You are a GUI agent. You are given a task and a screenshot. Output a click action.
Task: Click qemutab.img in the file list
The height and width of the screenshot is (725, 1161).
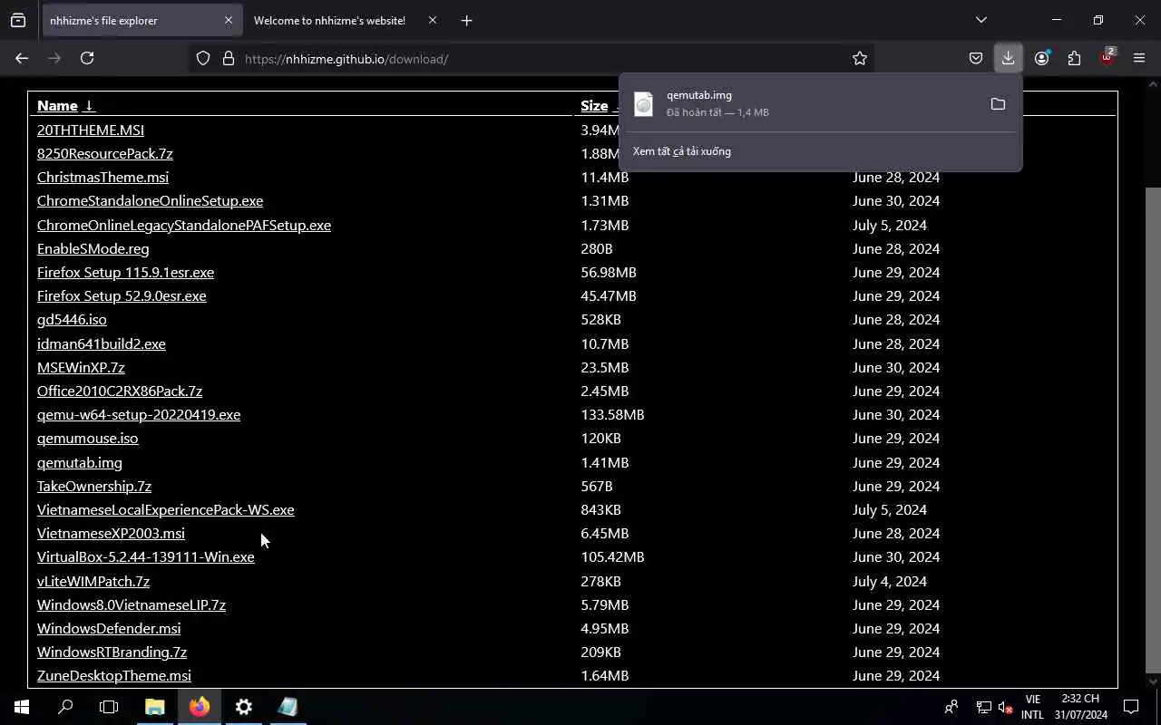[80, 462]
